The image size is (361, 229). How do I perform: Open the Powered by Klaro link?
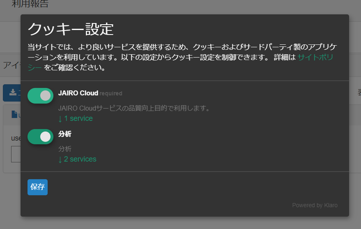(315, 205)
